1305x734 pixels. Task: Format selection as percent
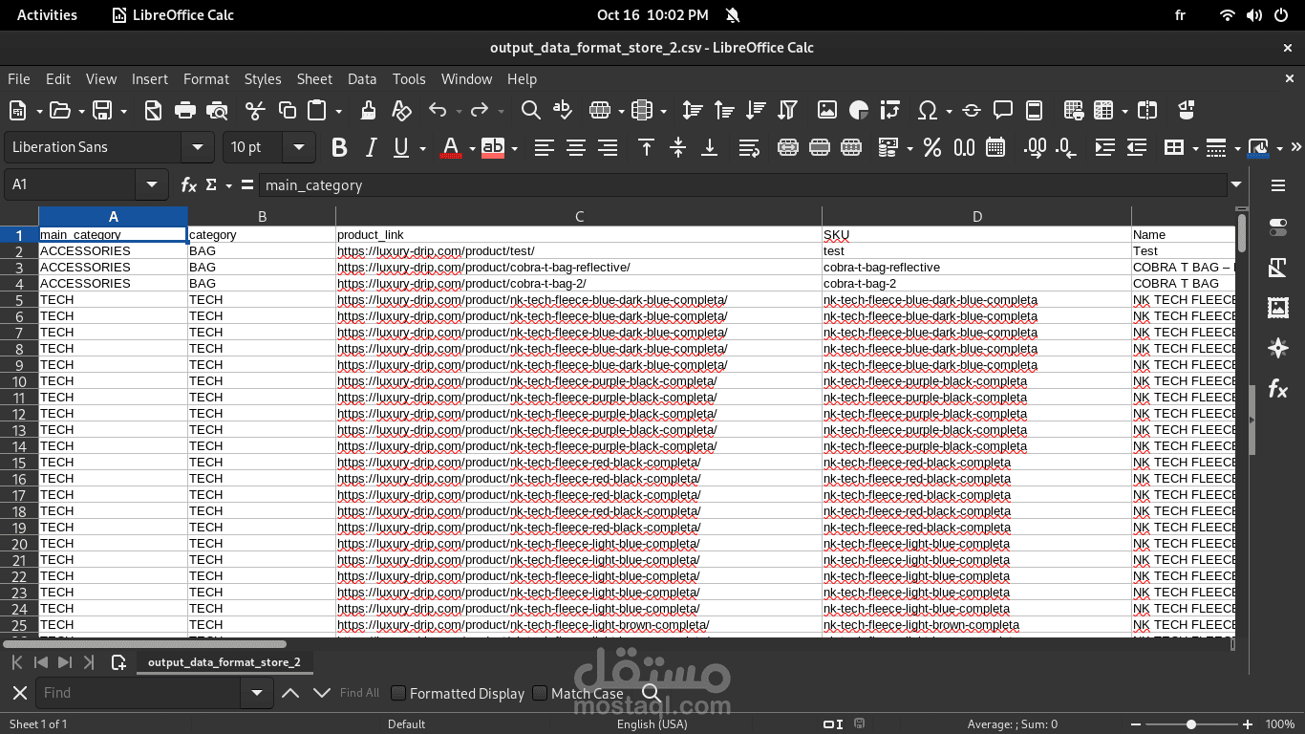coord(932,147)
